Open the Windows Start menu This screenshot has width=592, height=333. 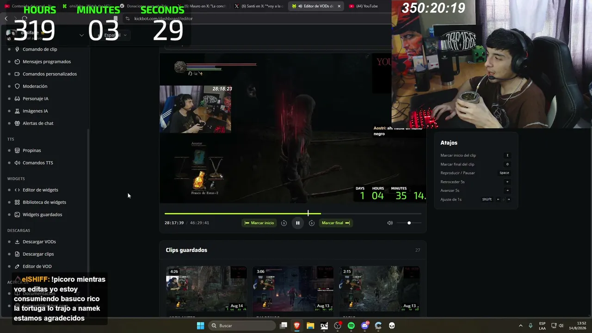[x=200, y=326]
